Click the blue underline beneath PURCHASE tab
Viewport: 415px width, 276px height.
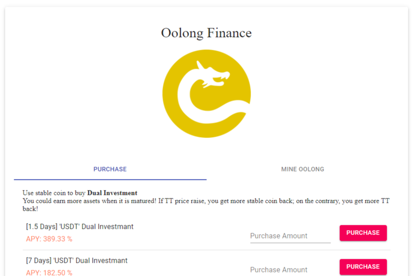[110, 178]
